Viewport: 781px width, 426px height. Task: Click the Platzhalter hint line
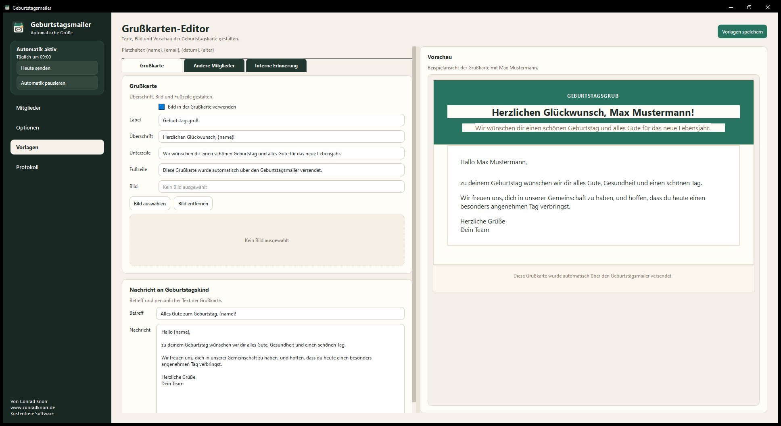click(x=168, y=50)
